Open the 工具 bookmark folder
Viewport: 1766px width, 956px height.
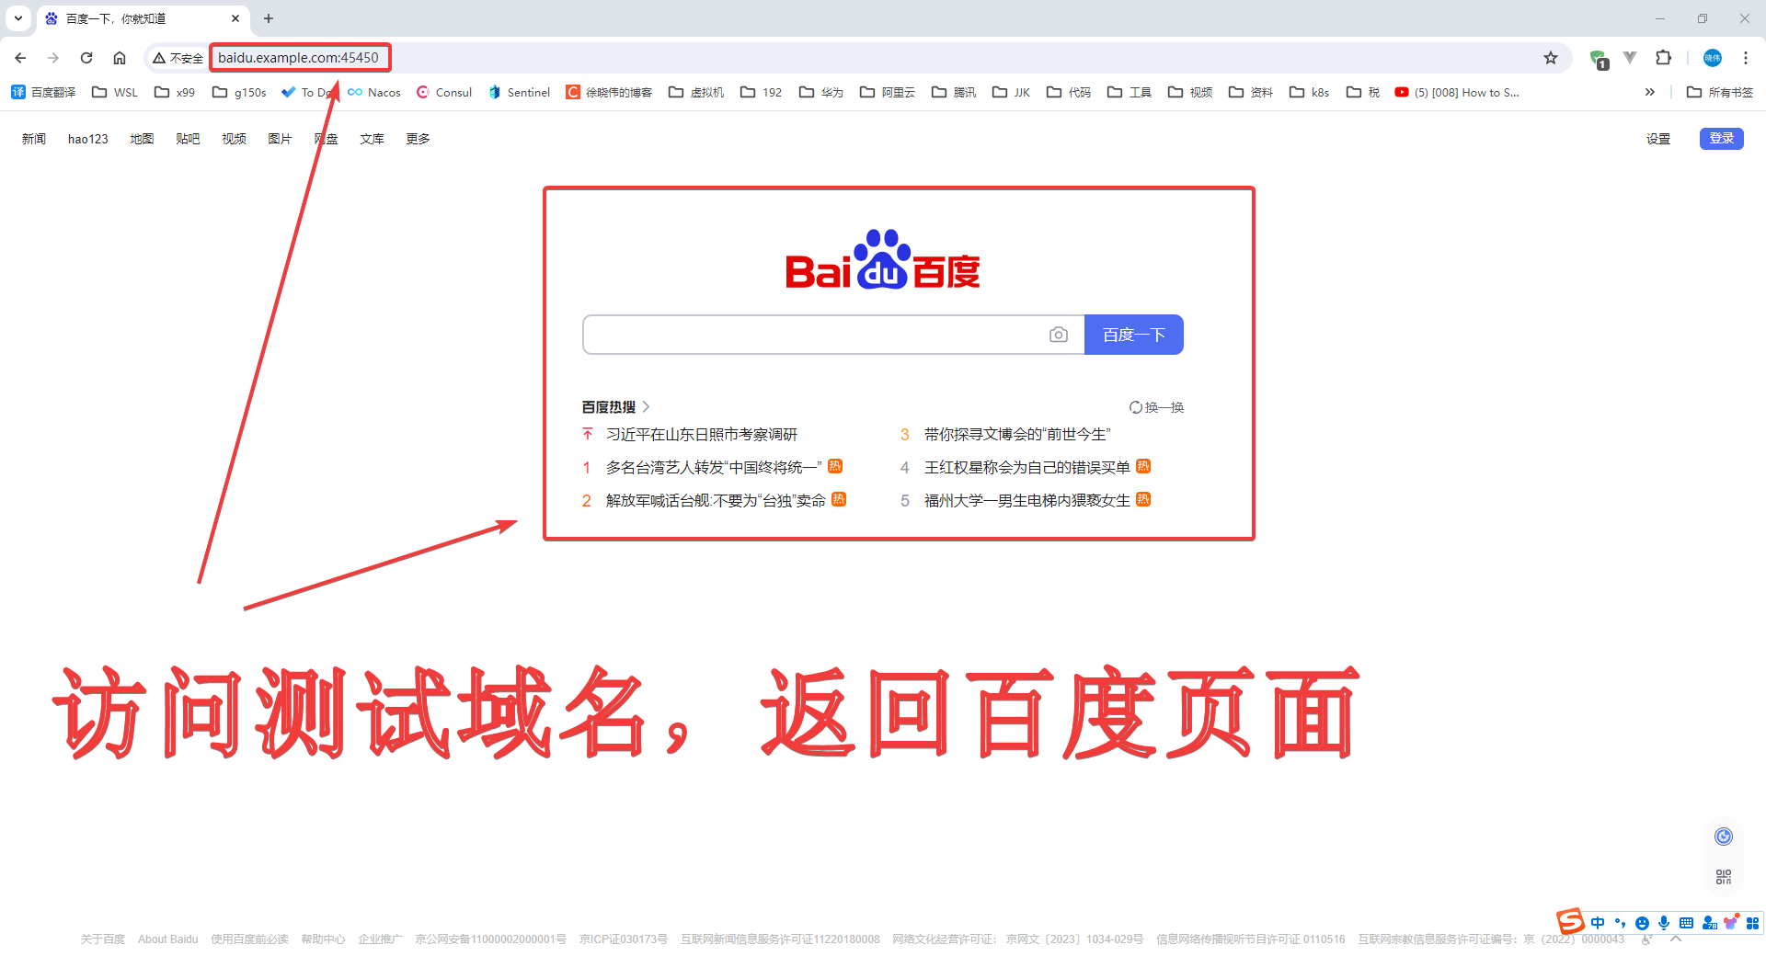[1130, 92]
